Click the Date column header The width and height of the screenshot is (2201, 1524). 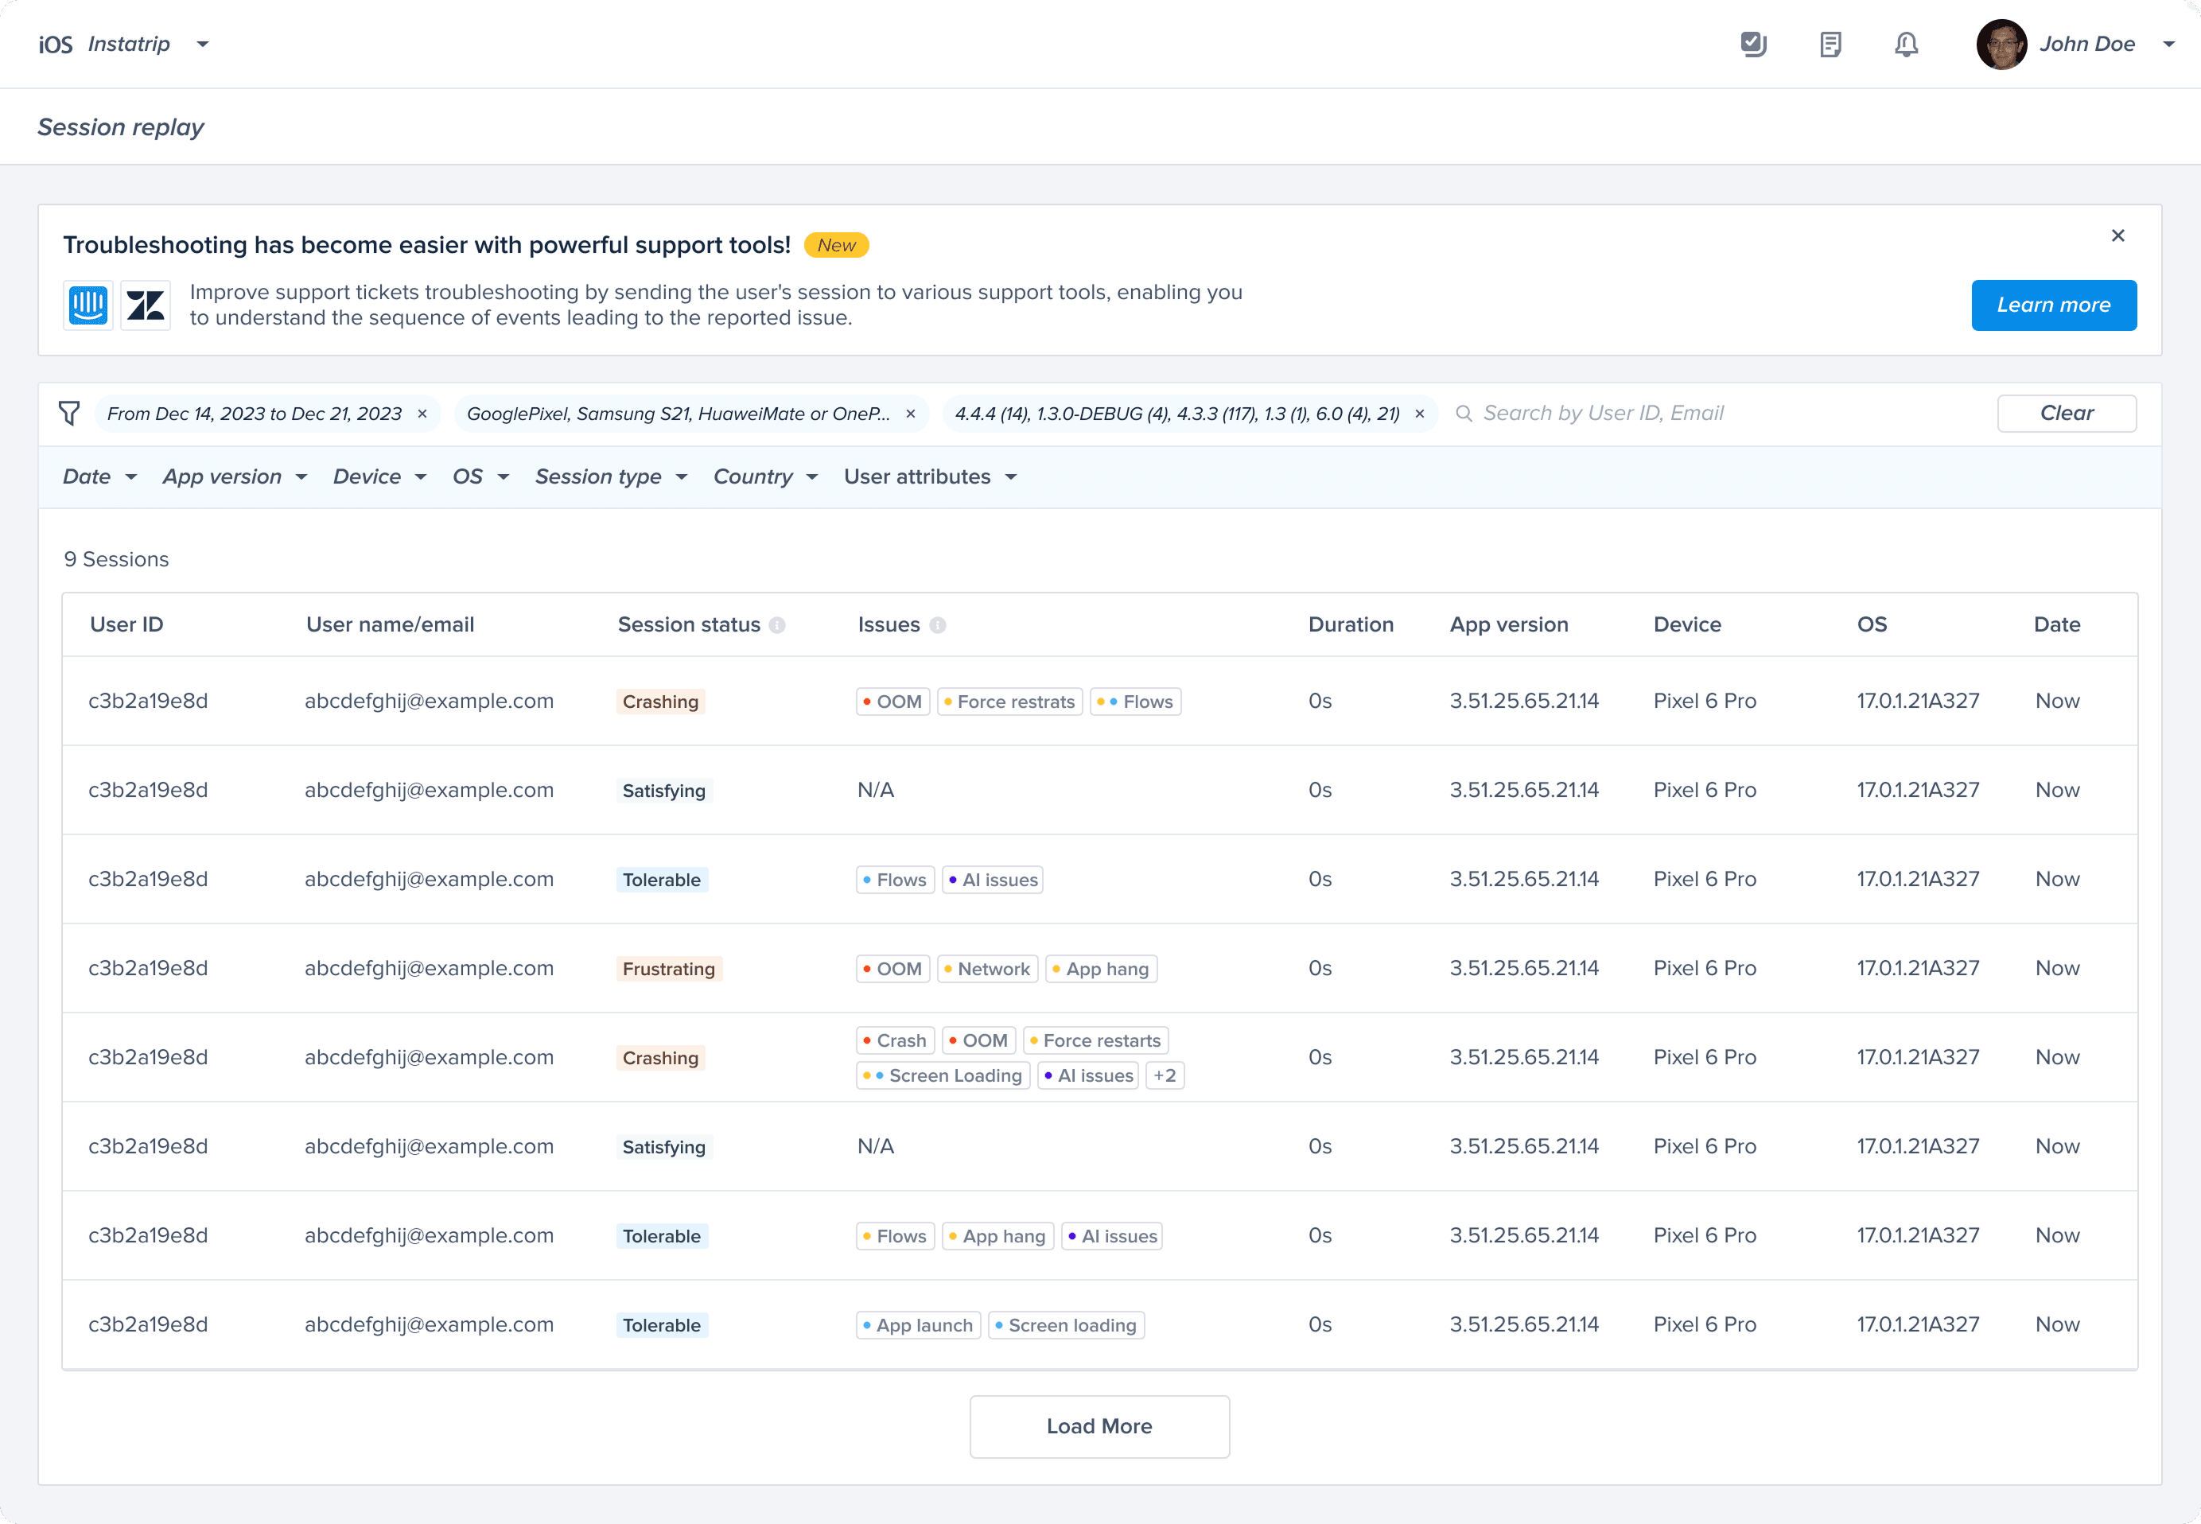click(x=2056, y=624)
